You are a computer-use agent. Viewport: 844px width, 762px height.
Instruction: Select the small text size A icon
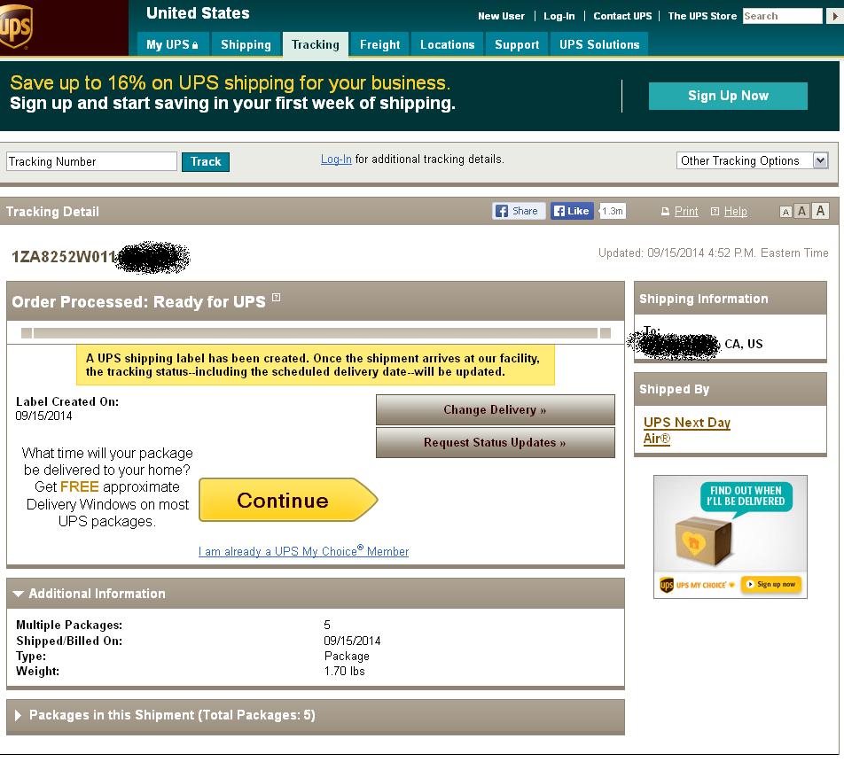point(785,212)
